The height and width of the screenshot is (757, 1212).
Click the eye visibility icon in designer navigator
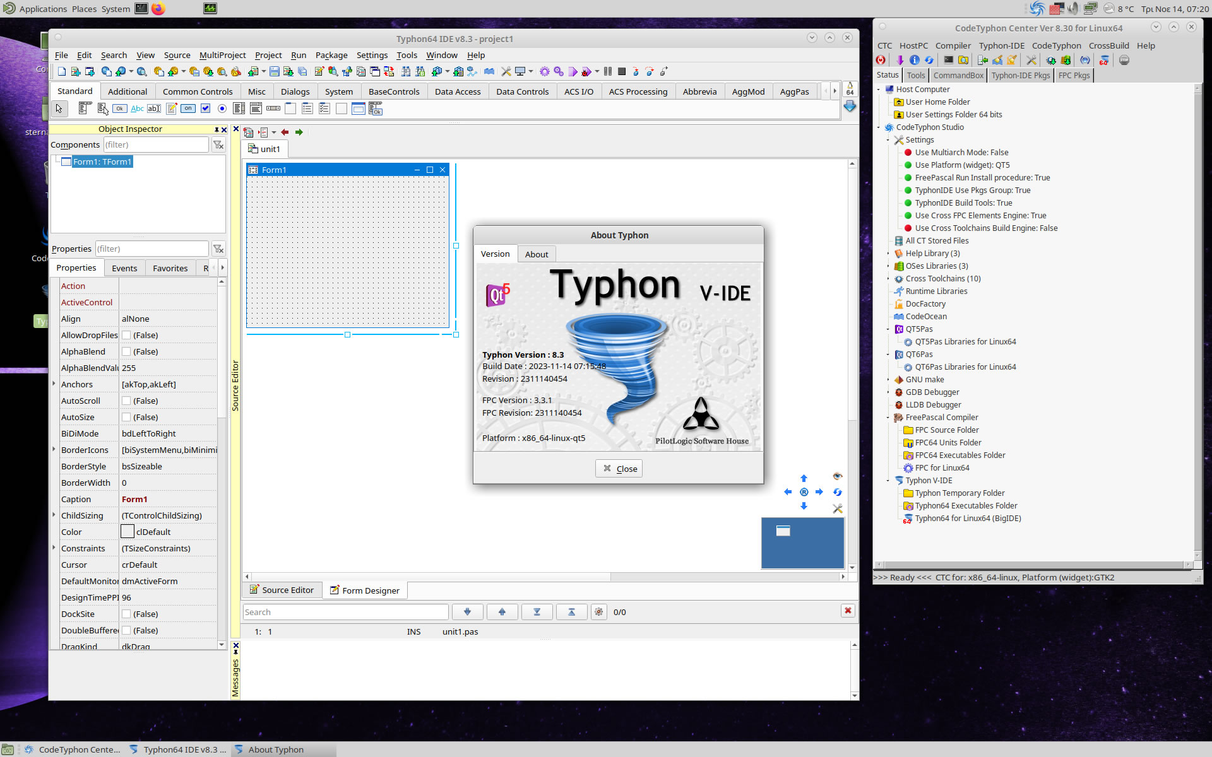pyautogui.click(x=838, y=476)
